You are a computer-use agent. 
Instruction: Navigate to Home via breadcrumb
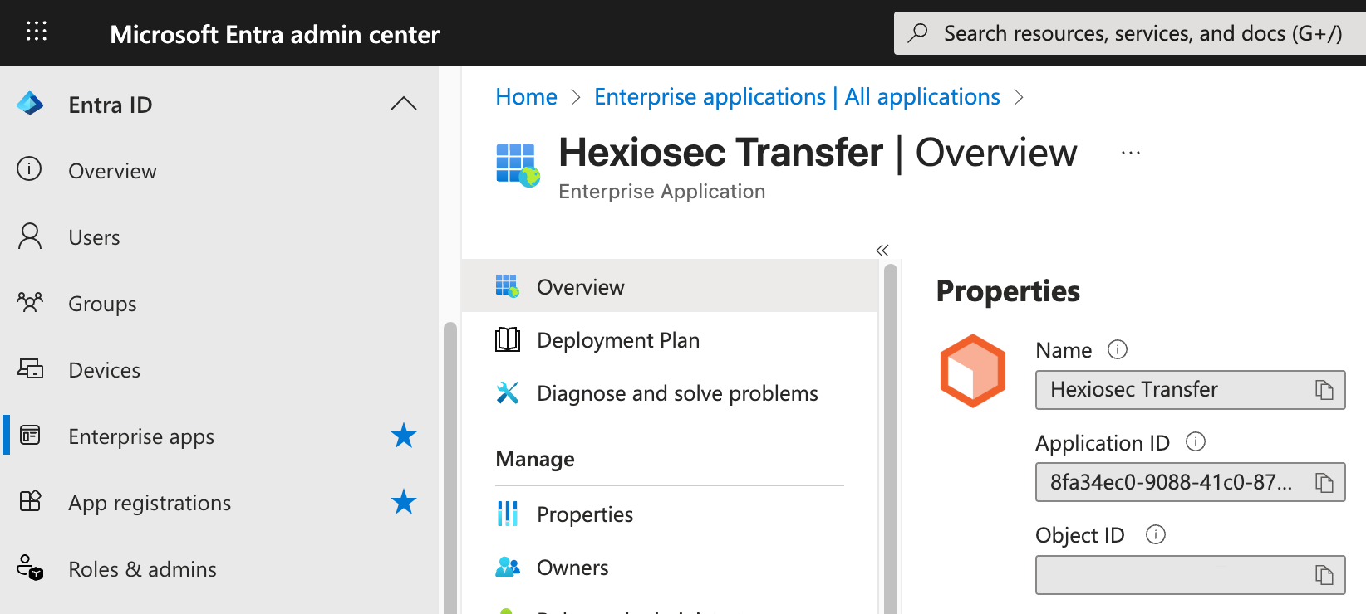[525, 96]
